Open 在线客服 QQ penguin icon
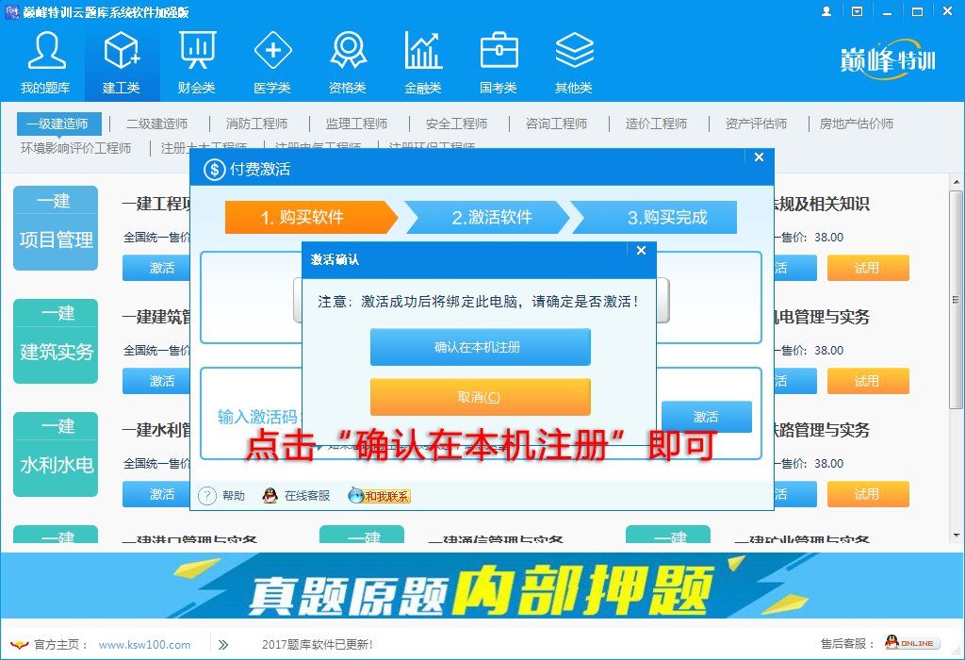This screenshot has width=965, height=660. (269, 494)
